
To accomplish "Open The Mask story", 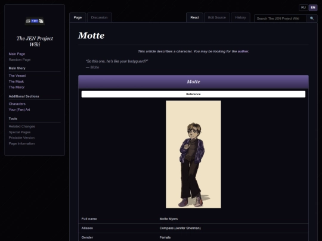I will pyautogui.click(x=16, y=82).
